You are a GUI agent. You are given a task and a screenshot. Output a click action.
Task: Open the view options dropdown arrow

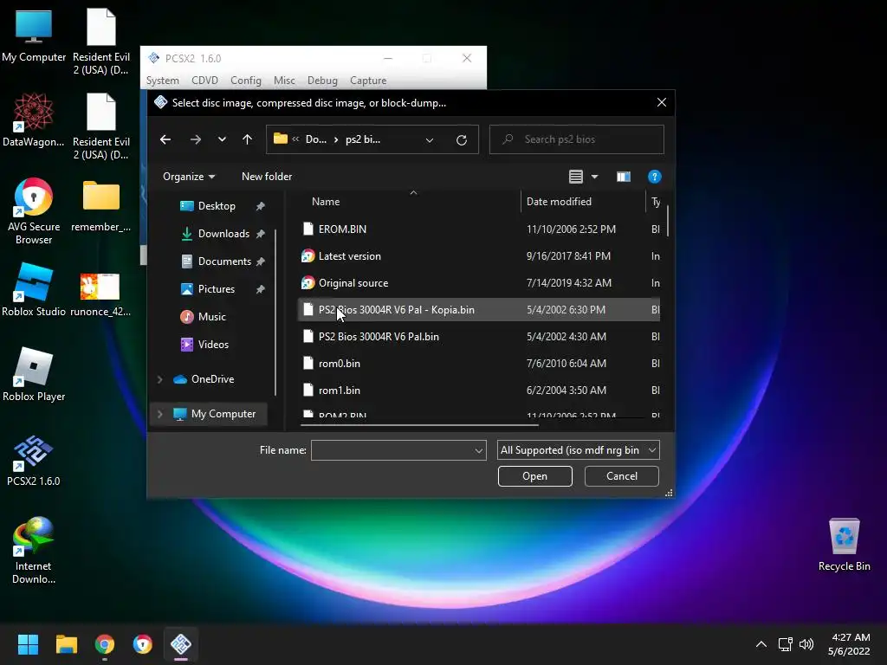(594, 177)
